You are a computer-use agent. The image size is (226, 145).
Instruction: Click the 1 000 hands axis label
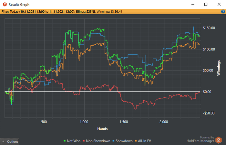tap(84, 122)
